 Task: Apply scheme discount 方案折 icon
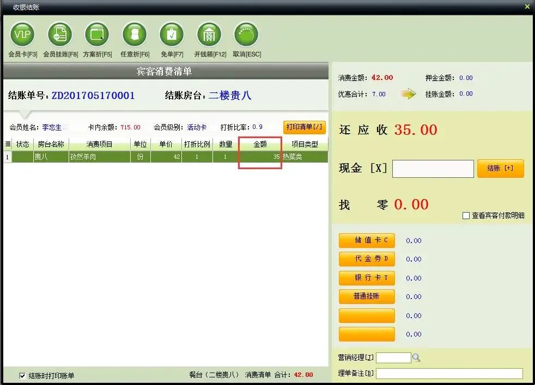pos(97,34)
